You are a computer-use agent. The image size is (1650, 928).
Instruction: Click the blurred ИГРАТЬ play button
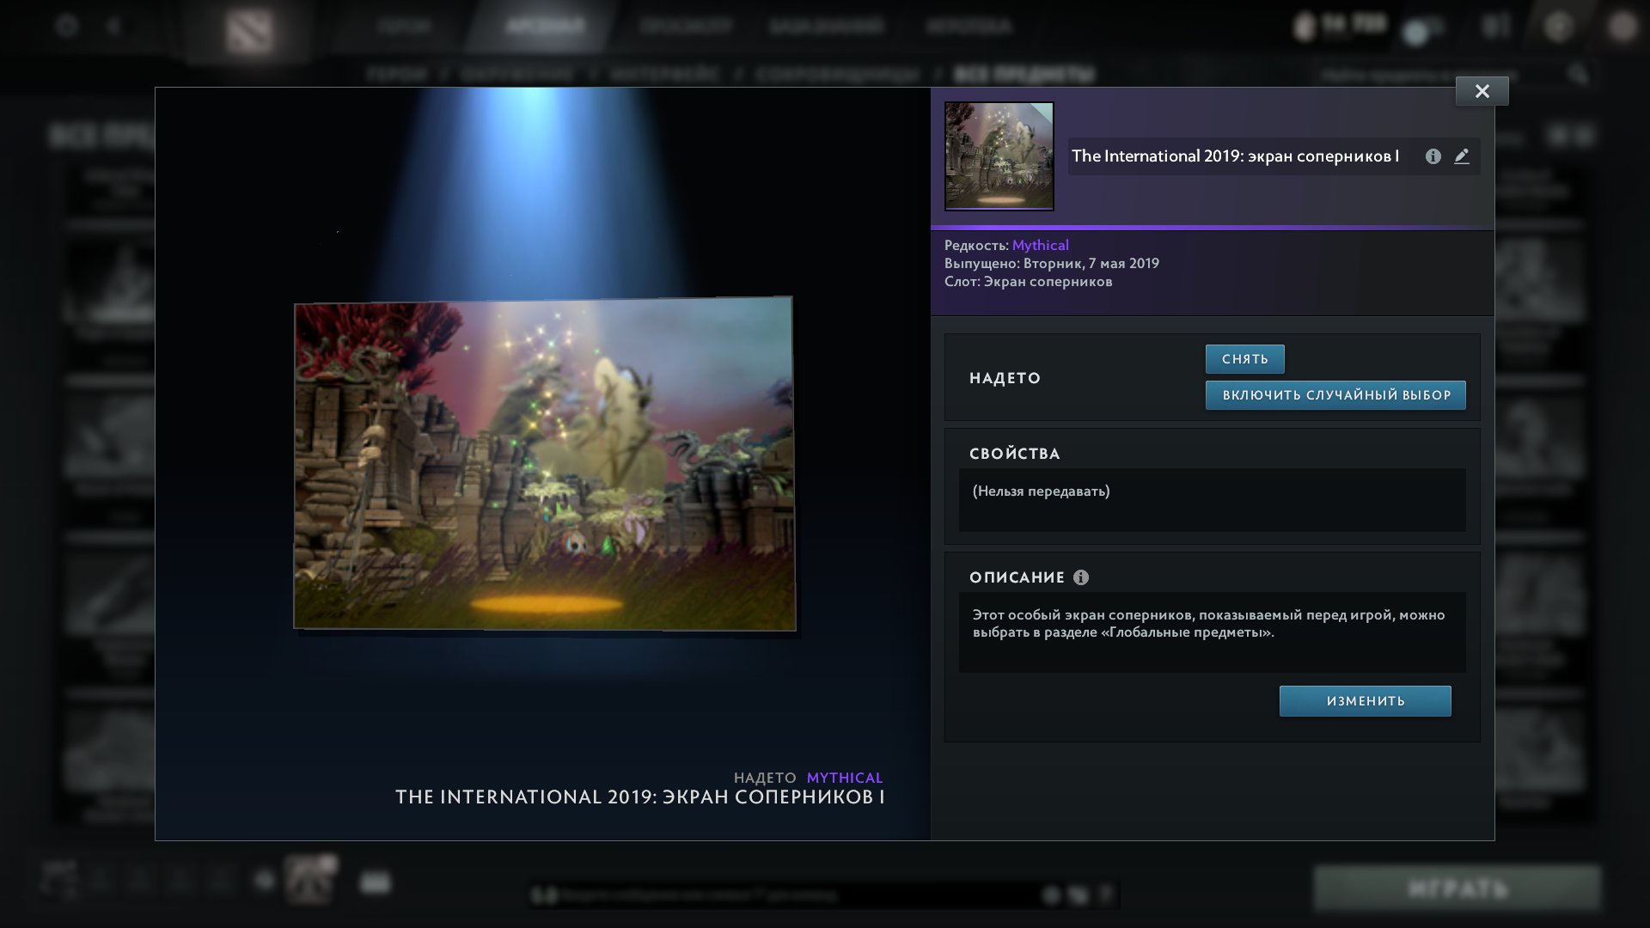tap(1457, 888)
